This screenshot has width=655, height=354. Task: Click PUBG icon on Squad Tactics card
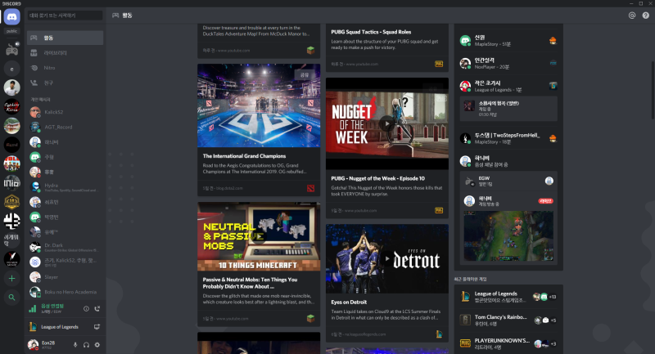click(x=439, y=64)
